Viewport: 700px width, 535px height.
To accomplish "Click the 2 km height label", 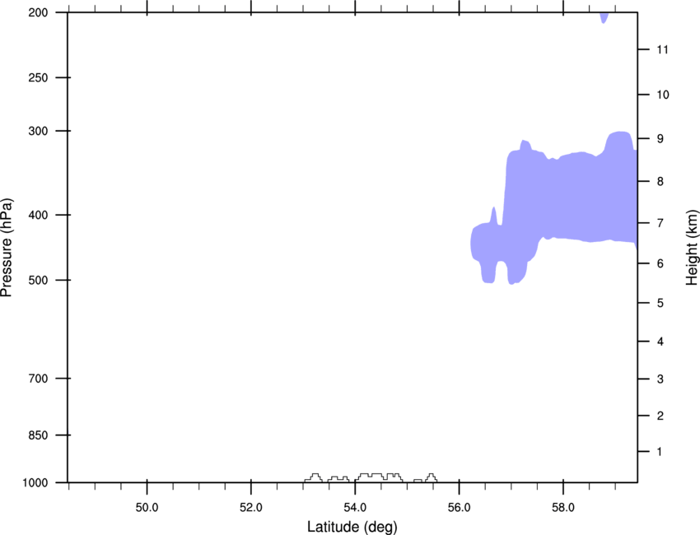I will tap(660, 416).
